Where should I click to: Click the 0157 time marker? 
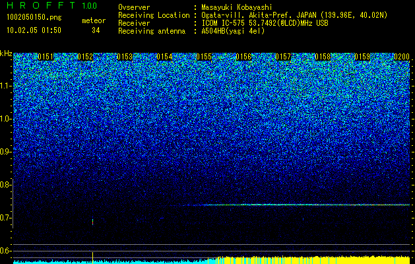point(283,57)
